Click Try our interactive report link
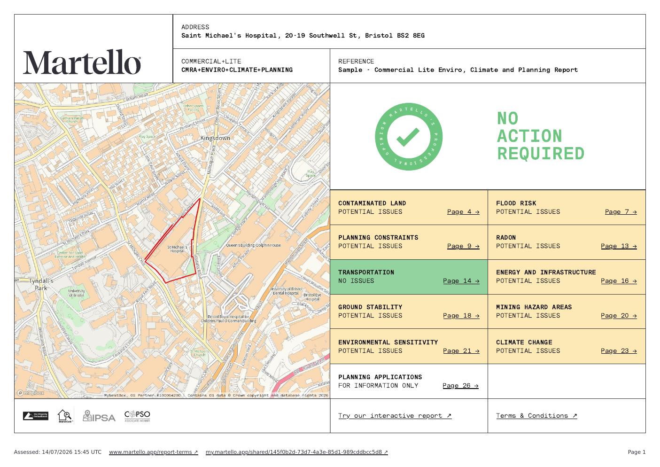The image size is (660, 467). pyautogui.click(x=395, y=416)
